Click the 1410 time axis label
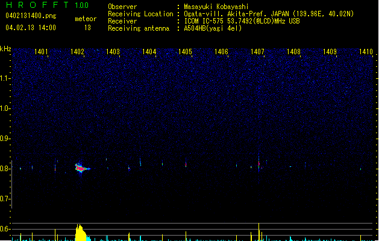Screen dimensions: 379x241 pyautogui.click(x=366, y=52)
